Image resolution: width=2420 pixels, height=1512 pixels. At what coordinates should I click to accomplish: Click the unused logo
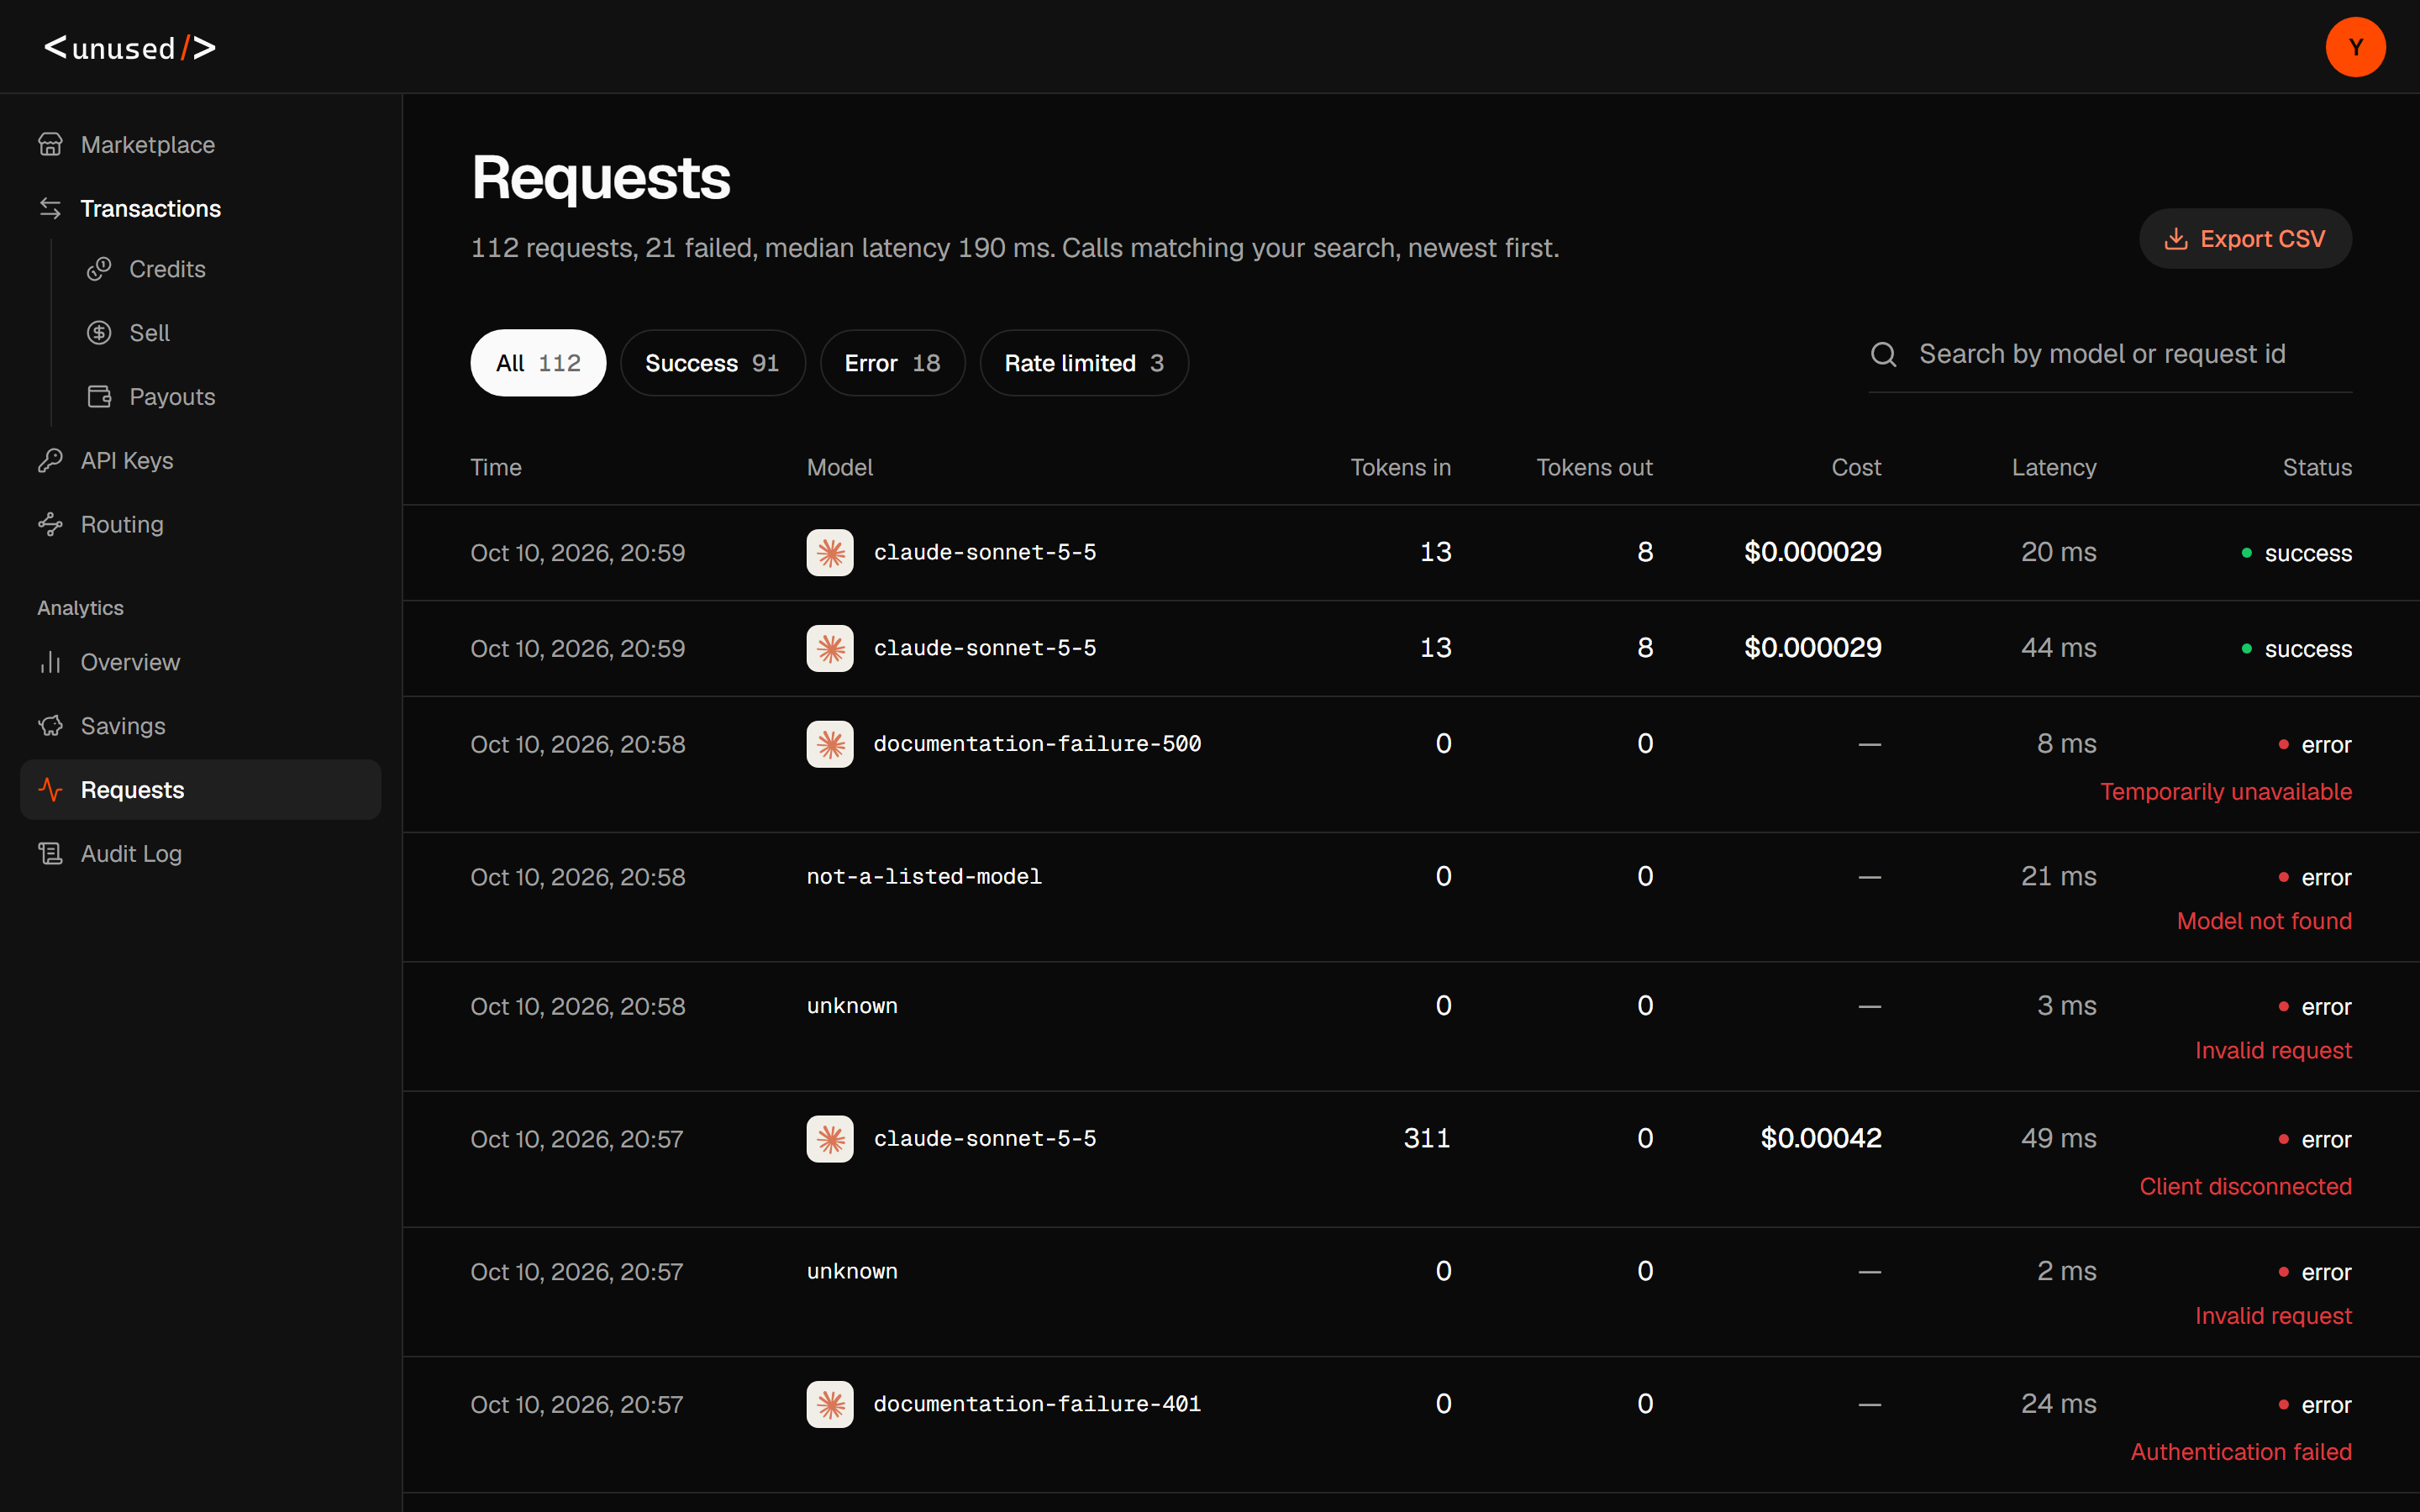click(x=130, y=47)
